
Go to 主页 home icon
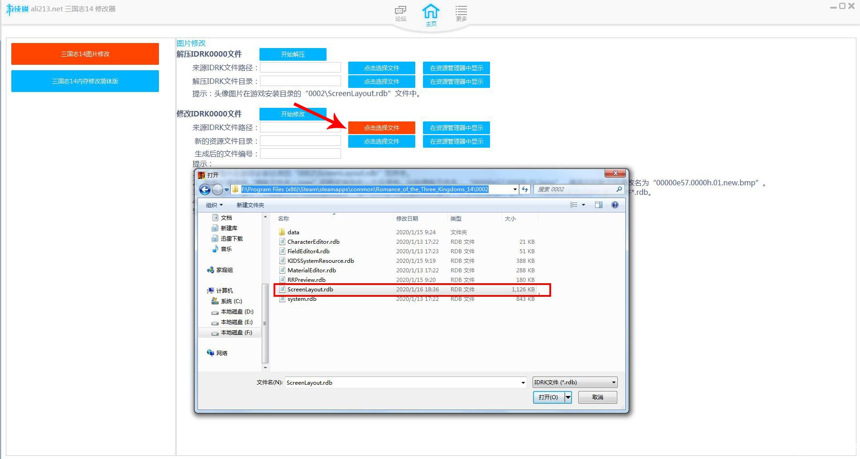click(x=431, y=14)
